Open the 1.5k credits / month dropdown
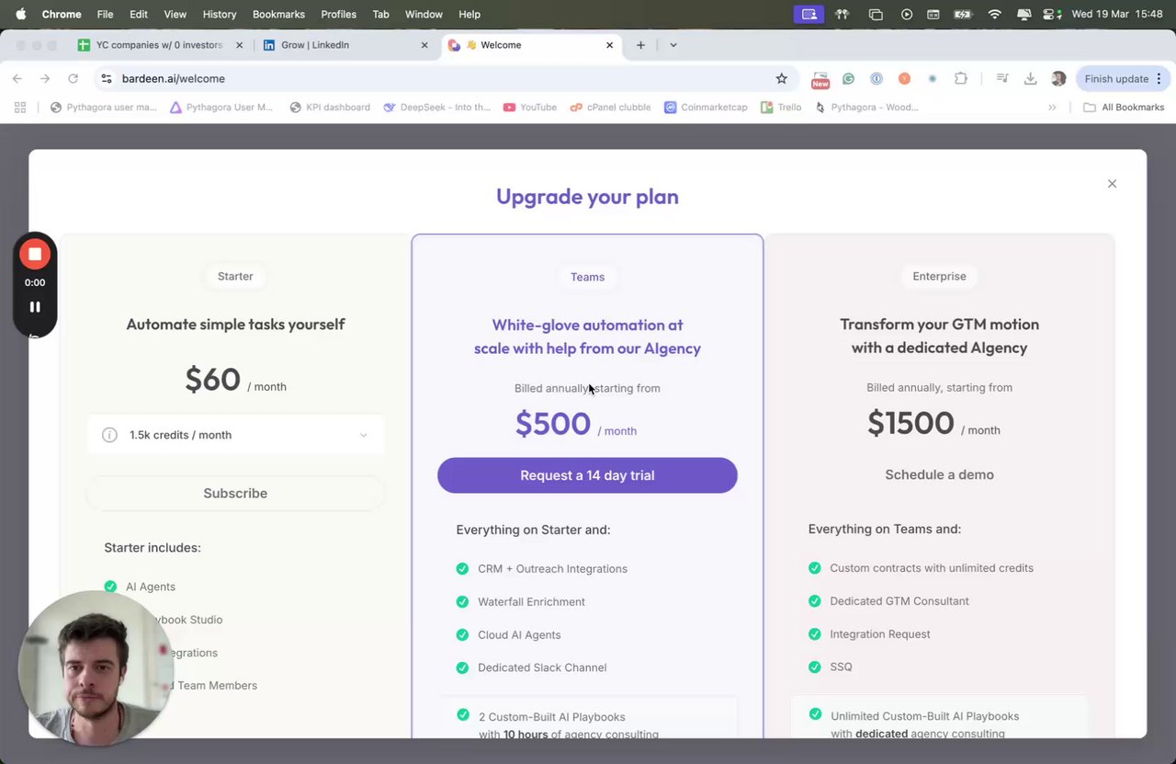Viewport: 1176px width, 764px height. point(236,435)
